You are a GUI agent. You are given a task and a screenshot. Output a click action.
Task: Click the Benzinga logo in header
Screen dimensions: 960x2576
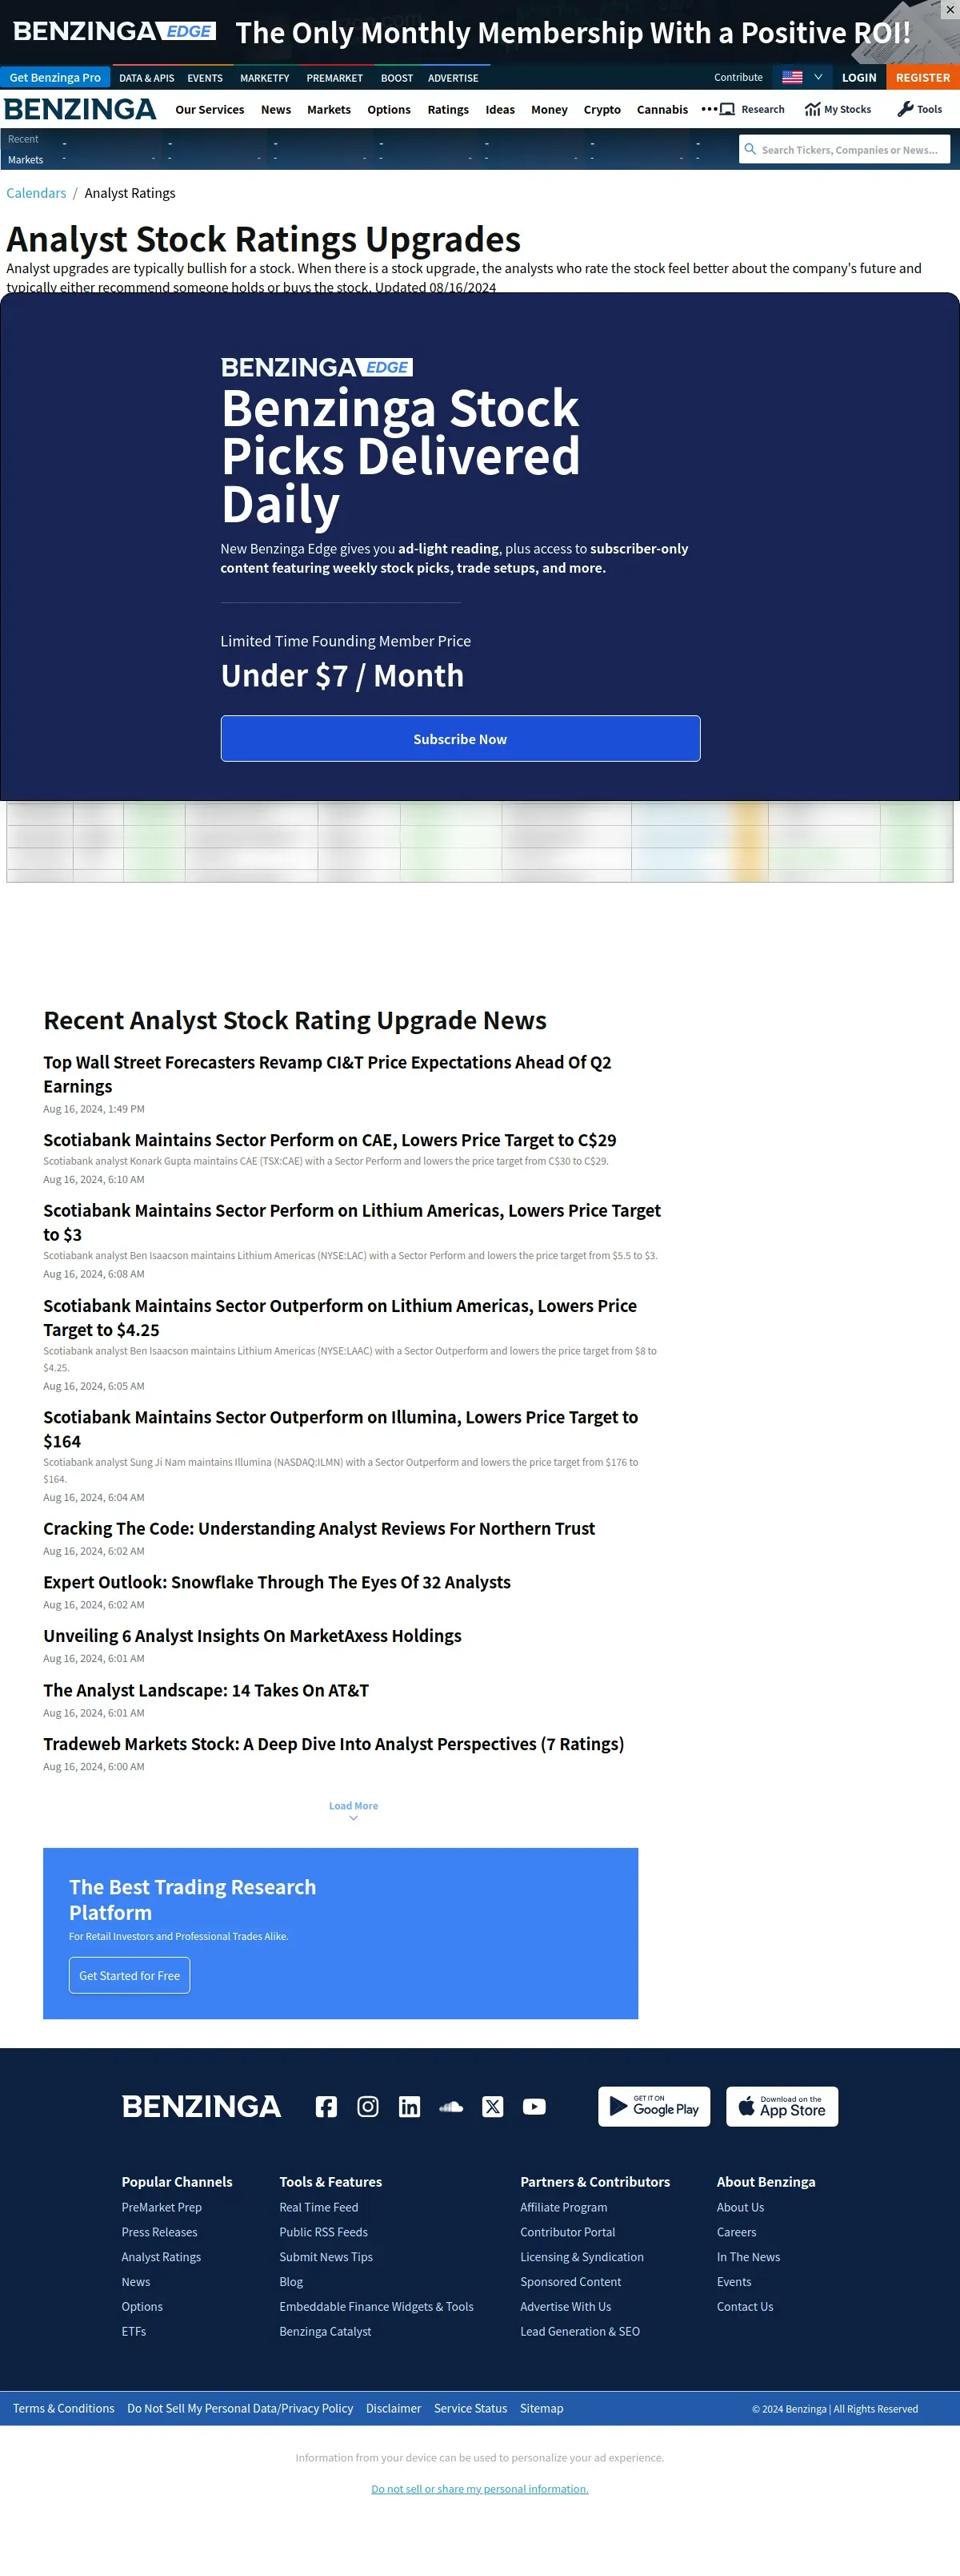click(x=80, y=109)
